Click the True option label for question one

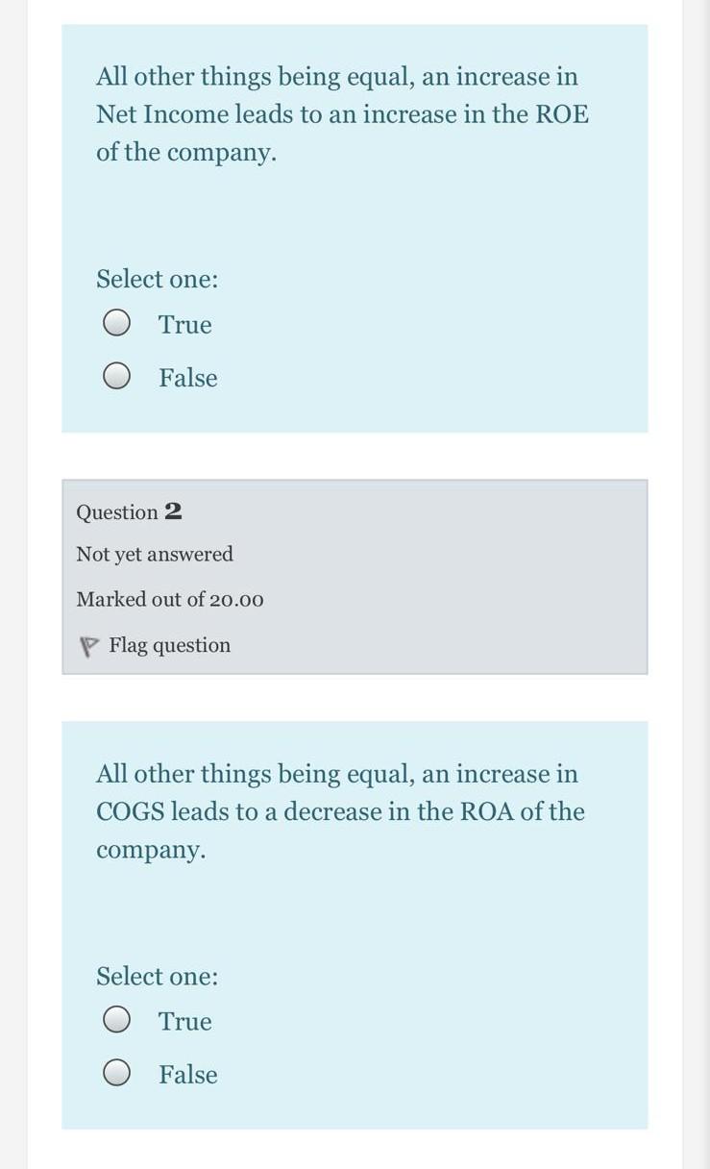[184, 325]
